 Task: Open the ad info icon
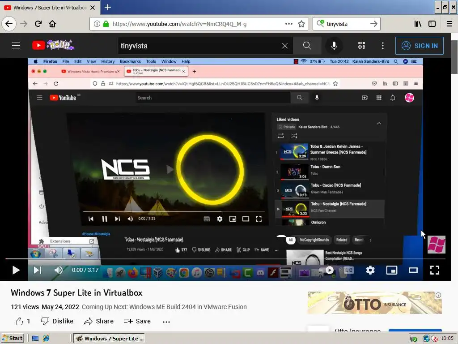point(438,295)
